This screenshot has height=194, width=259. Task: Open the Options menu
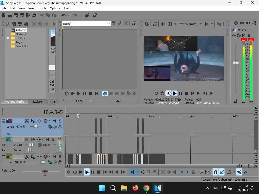55,8
